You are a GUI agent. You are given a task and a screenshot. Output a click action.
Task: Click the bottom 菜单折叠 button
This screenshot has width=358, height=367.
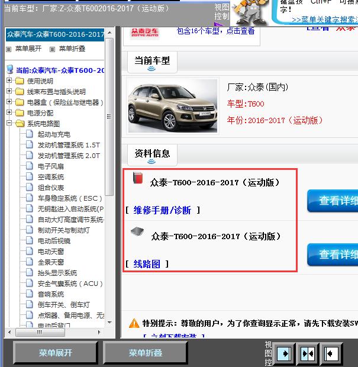point(146,352)
